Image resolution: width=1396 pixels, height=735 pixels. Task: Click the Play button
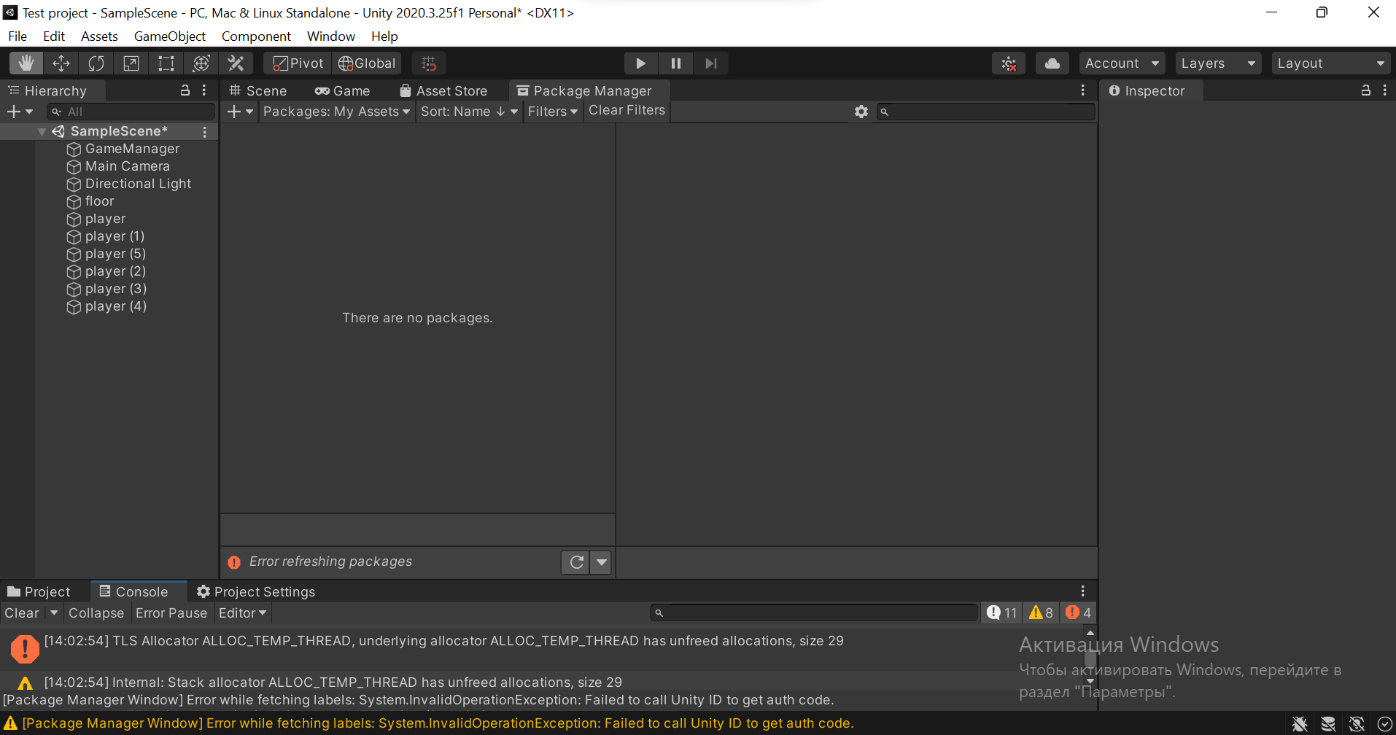pyautogui.click(x=641, y=63)
